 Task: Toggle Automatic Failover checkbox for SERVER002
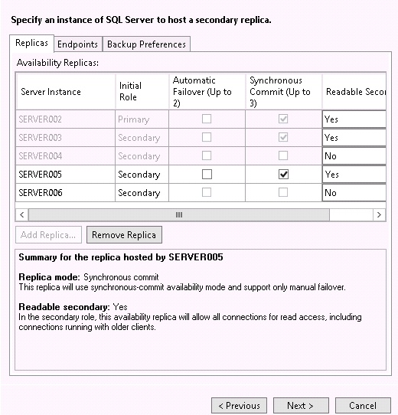tap(207, 119)
